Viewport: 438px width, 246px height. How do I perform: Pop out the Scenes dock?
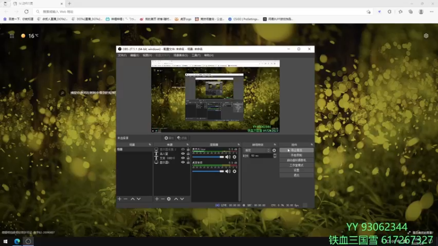pyautogui.click(x=150, y=144)
